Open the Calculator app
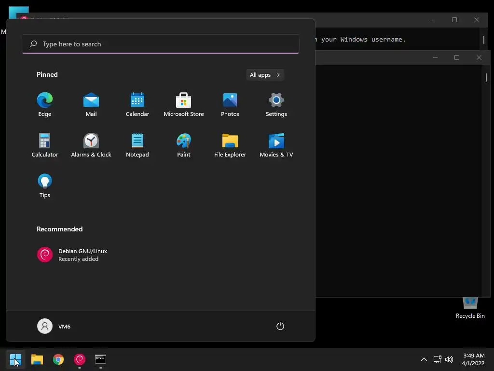This screenshot has height=371, width=494. [x=45, y=145]
